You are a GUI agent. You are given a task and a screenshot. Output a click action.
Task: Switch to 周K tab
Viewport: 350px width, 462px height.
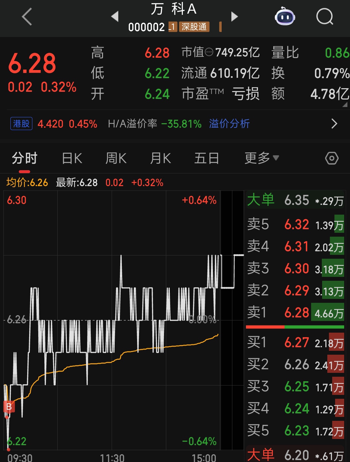pos(116,158)
